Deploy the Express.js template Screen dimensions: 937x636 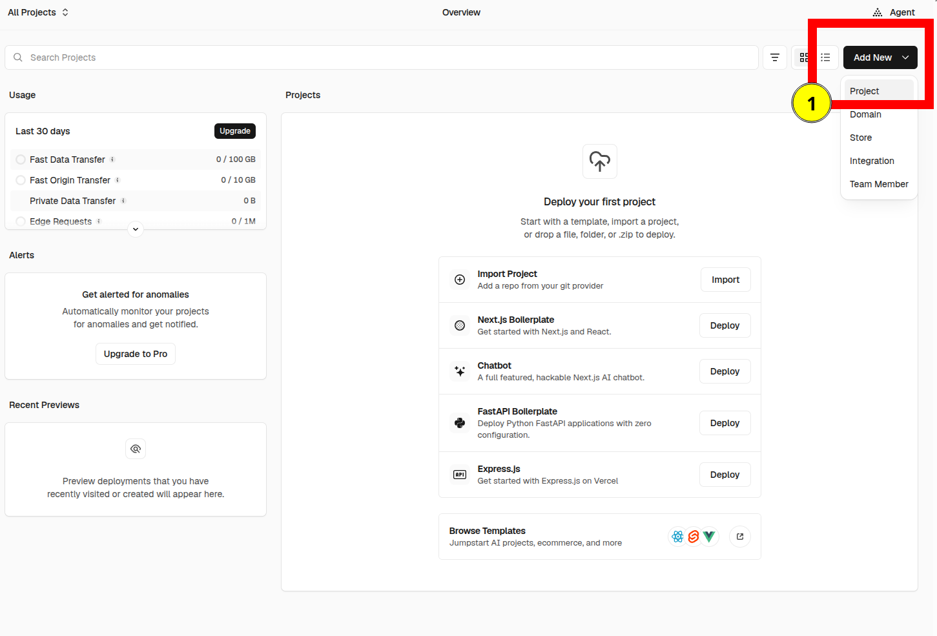(725, 475)
